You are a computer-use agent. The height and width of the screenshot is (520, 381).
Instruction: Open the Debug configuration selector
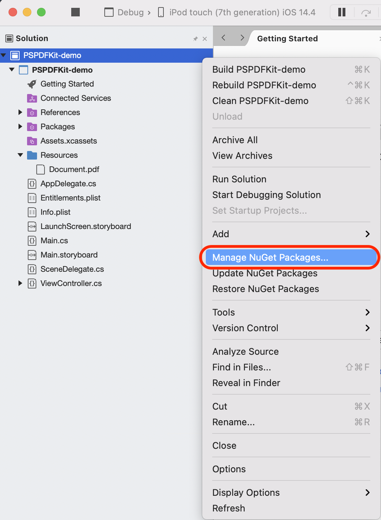(x=127, y=12)
